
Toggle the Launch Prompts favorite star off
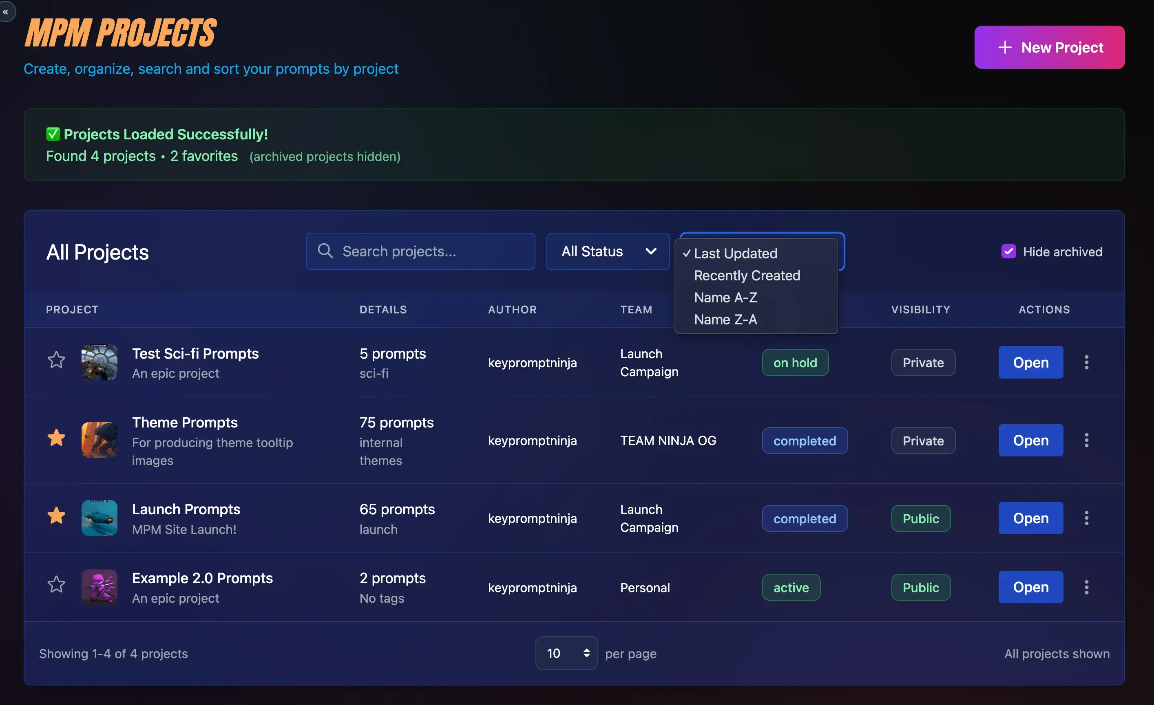(x=56, y=515)
